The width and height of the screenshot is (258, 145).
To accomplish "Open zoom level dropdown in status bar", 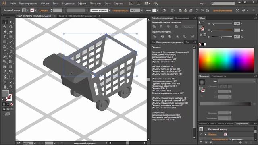I will [34, 143].
